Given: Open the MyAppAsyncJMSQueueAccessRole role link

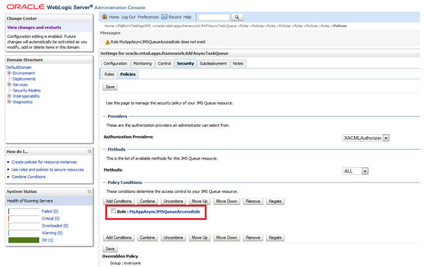Looking at the screenshot, I should pyautogui.click(x=164, y=211).
